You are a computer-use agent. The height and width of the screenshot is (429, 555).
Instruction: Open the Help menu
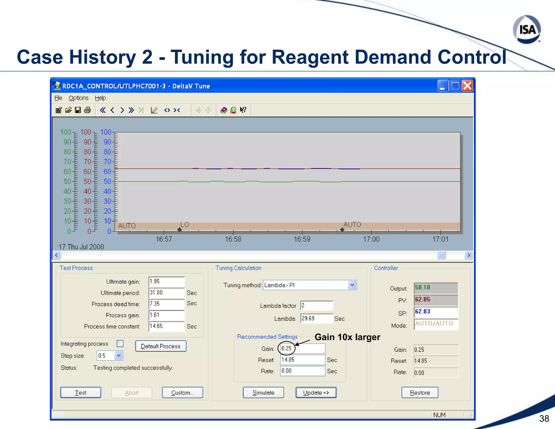[100, 98]
